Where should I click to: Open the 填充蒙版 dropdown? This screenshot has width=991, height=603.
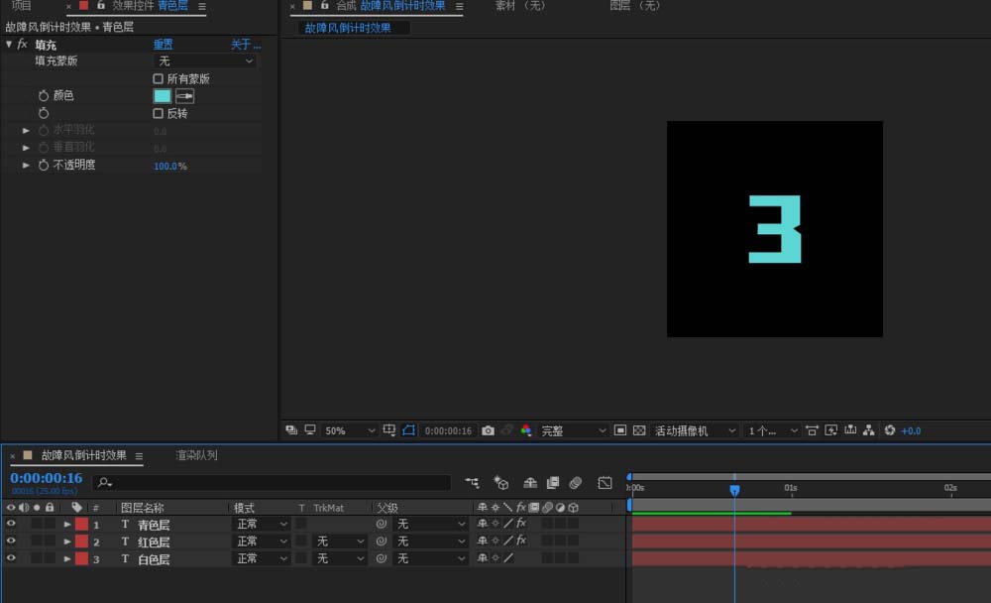(x=205, y=61)
